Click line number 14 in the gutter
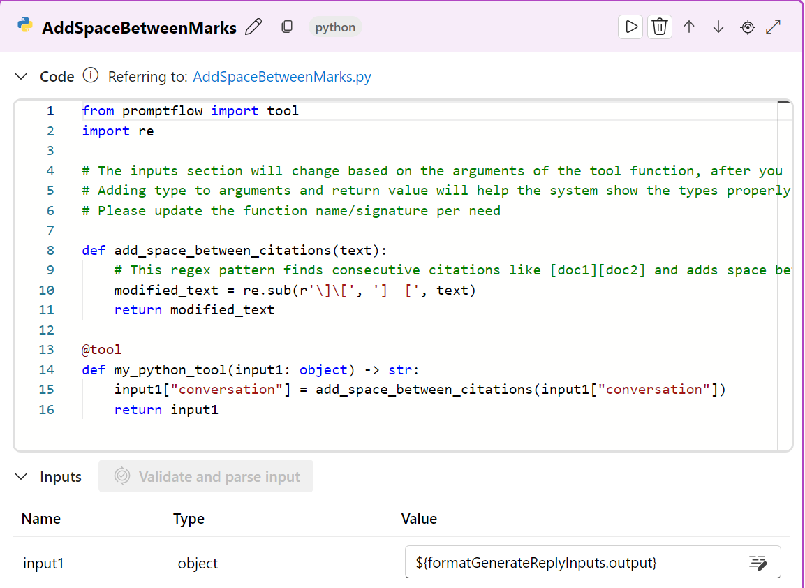 pyautogui.click(x=46, y=369)
